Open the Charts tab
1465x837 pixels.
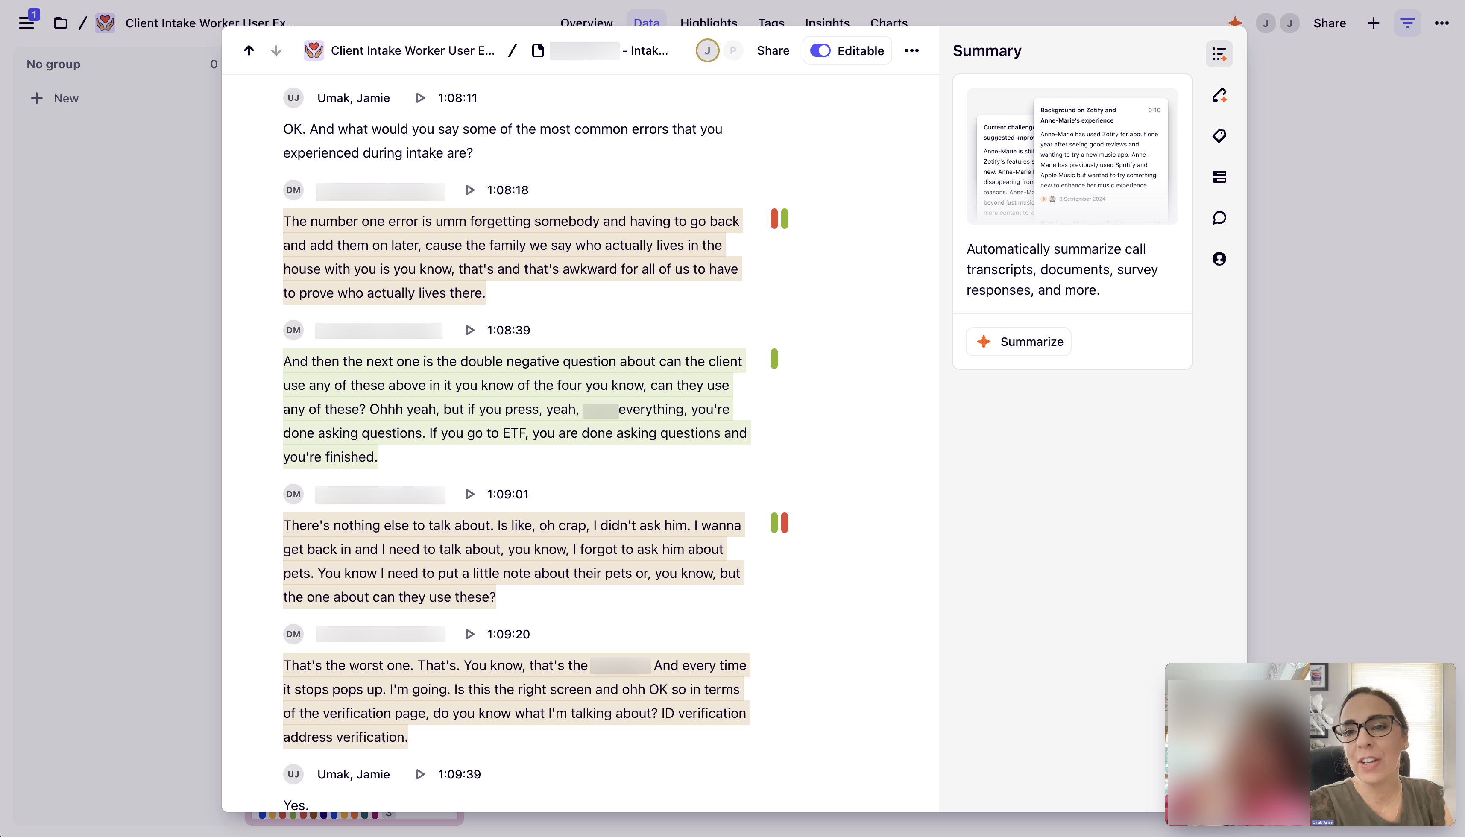click(888, 23)
